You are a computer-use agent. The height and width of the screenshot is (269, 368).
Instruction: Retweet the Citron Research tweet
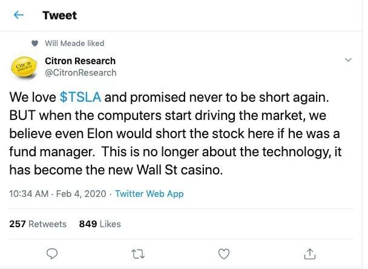pyautogui.click(x=138, y=252)
